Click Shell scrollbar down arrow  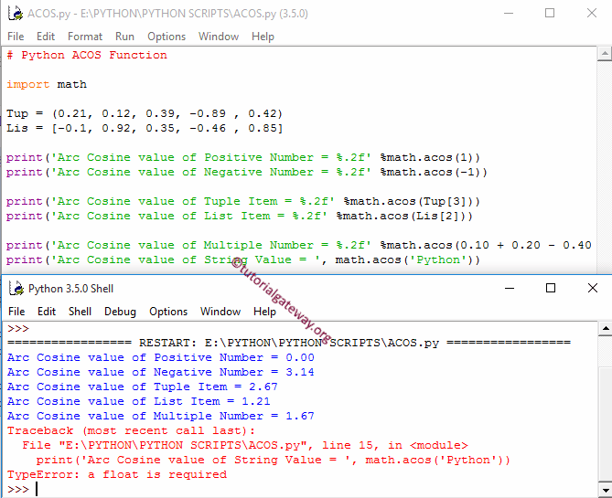click(x=605, y=490)
